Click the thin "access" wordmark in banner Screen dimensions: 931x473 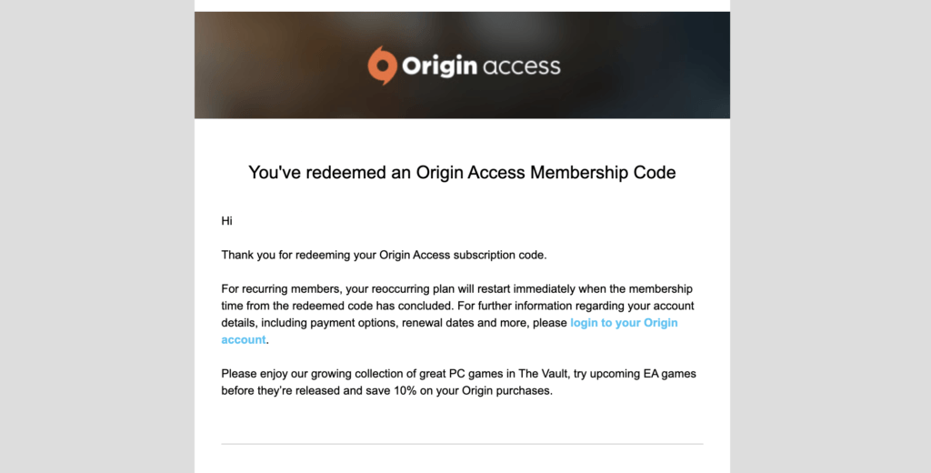tap(522, 66)
